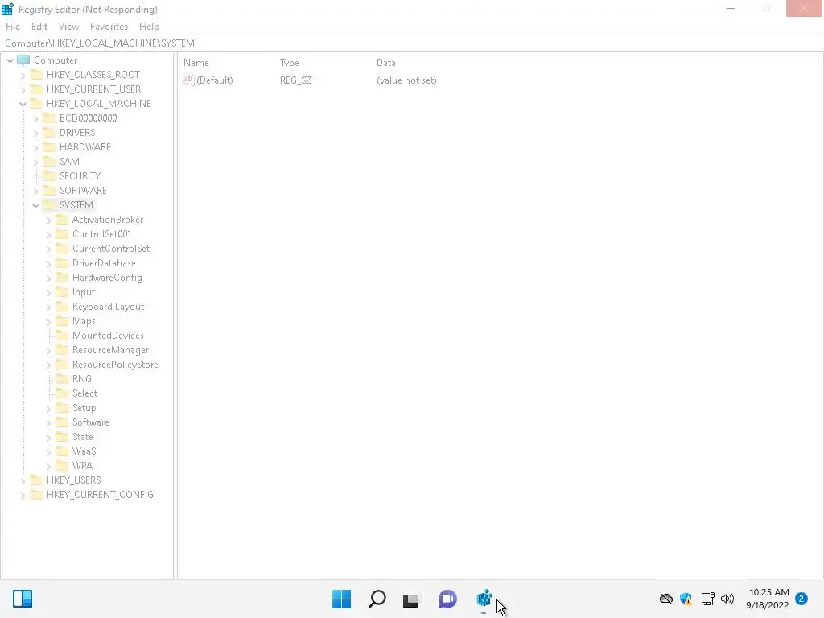The image size is (824, 618).
Task: Select the Keyboard Layout key
Action: pos(109,307)
